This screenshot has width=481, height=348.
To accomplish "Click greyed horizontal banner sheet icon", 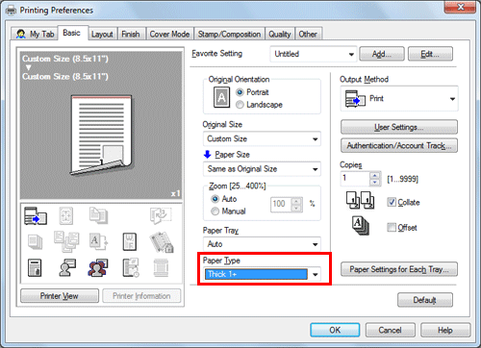I will pos(161,268).
